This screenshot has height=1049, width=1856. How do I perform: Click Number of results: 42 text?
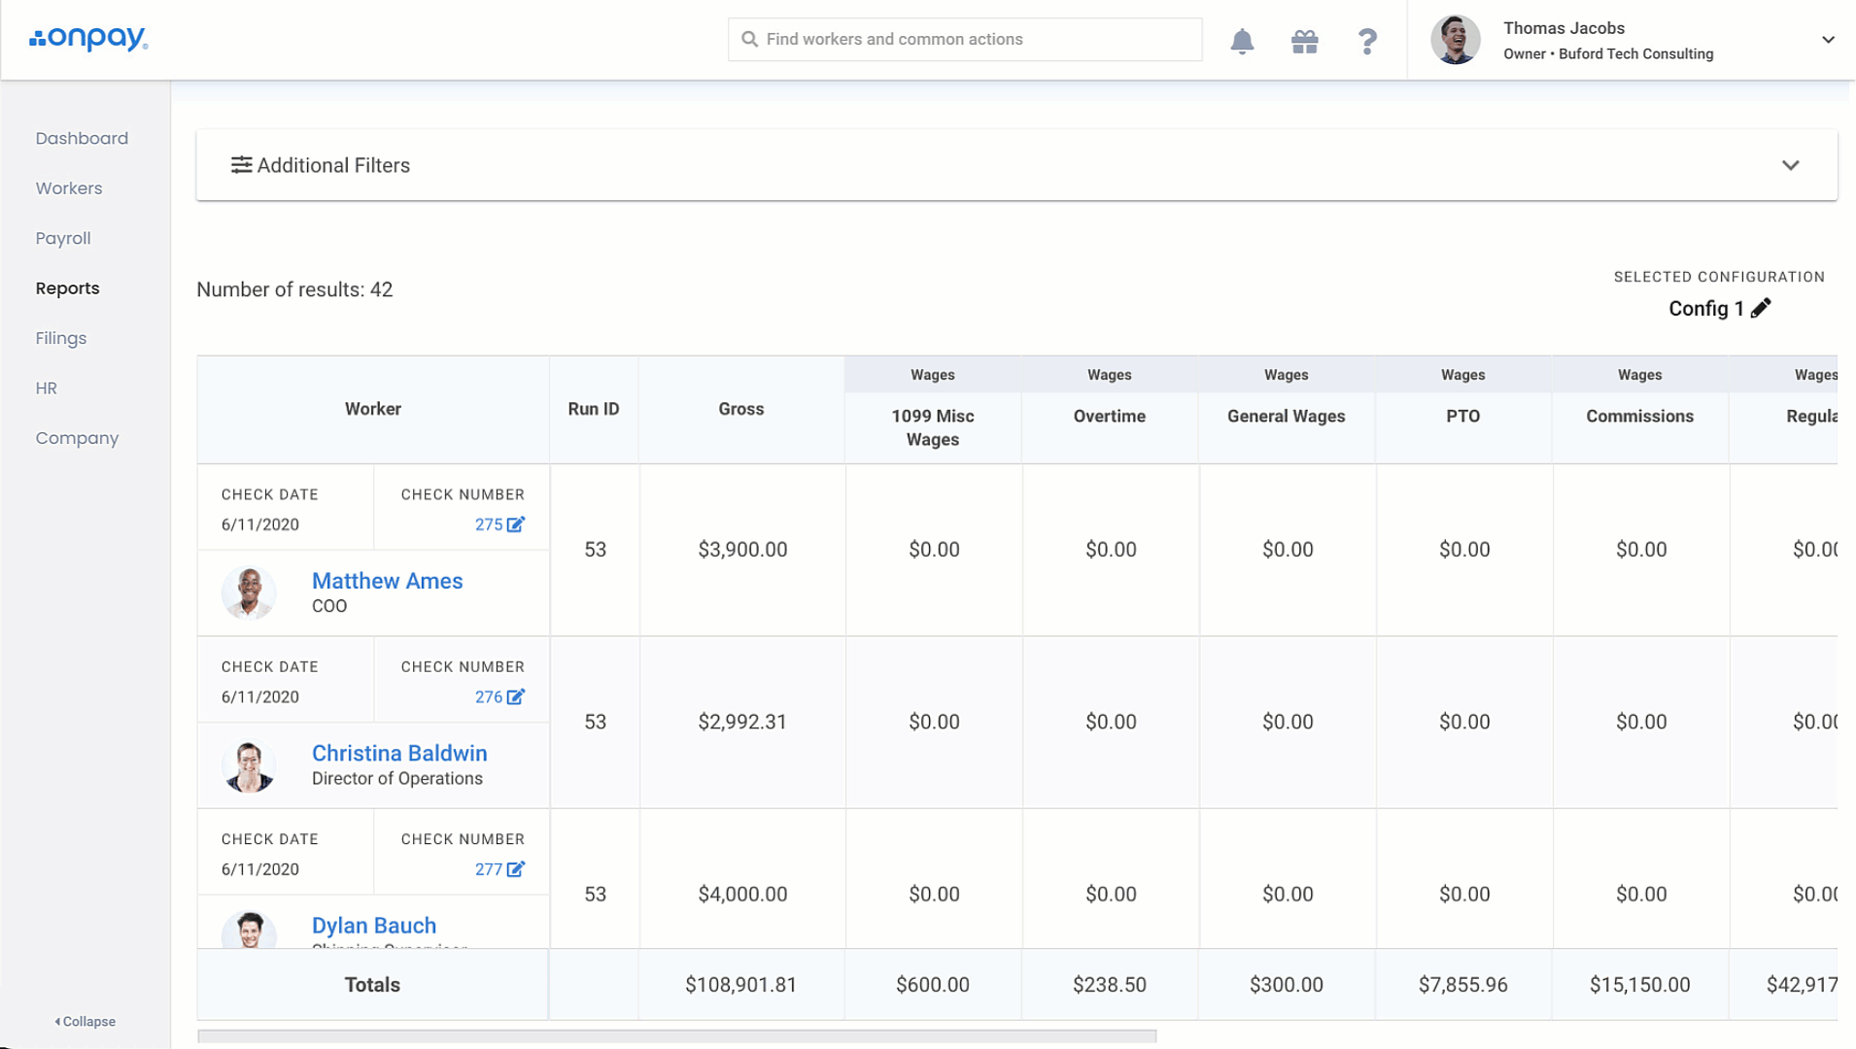pyautogui.click(x=294, y=289)
